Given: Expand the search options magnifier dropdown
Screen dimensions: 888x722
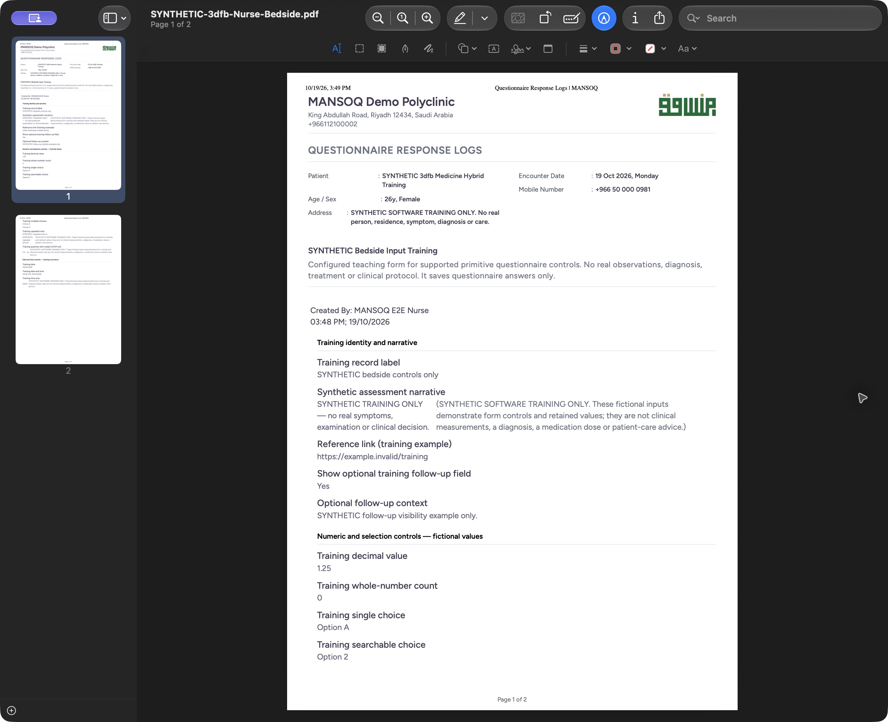Looking at the screenshot, I should pos(693,18).
